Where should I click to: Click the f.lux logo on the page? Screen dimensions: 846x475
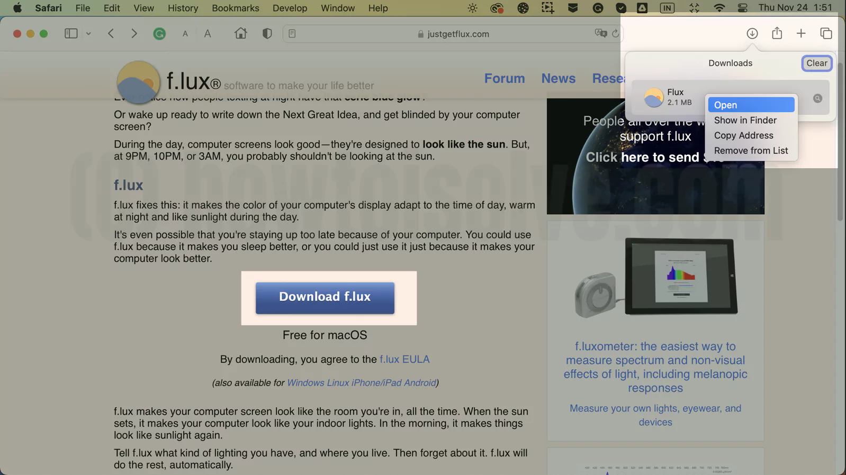click(138, 82)
